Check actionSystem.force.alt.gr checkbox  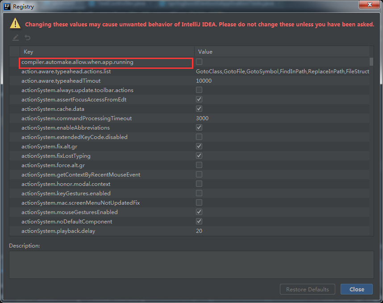point(199,165)
